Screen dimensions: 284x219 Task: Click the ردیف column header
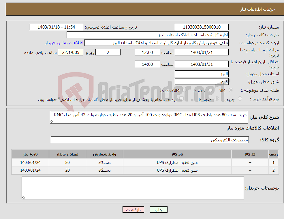[x=274, y=154]
